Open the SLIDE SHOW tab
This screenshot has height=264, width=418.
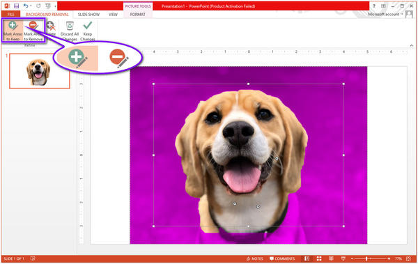click(88, 14)
